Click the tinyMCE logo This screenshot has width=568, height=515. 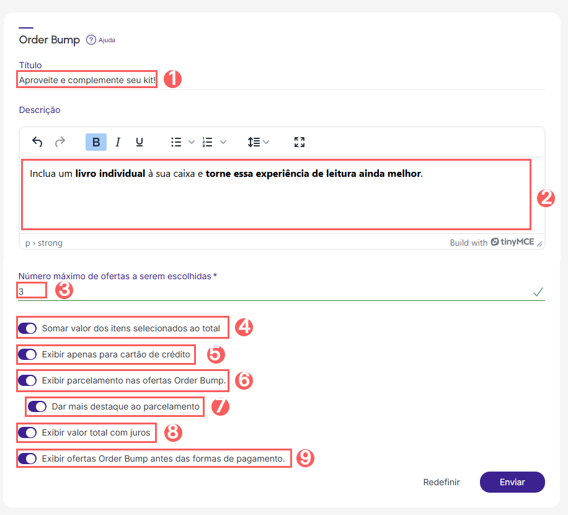click(512, 242)
